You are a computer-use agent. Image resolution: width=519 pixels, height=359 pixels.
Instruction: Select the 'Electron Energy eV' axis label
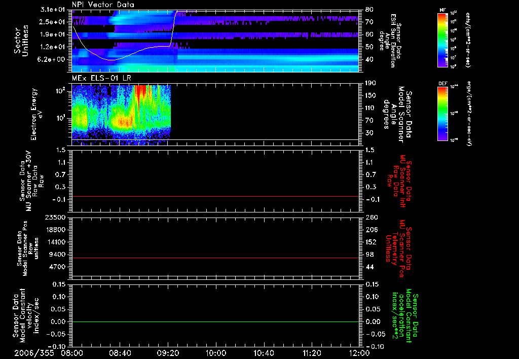tap(36, 114)
